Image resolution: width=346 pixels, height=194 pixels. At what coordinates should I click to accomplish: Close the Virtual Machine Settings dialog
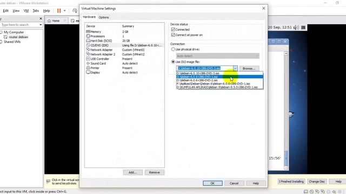[263, 9]
